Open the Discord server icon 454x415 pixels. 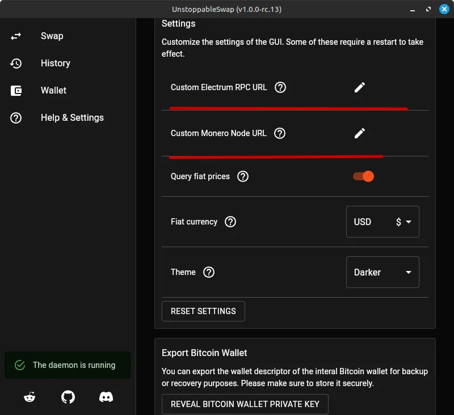click(x=106, y=397)
